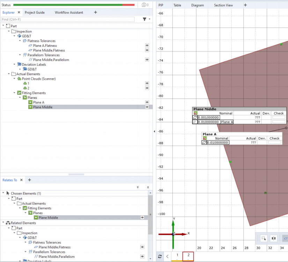Click the collapse-all double chevron in Relates To

point(148,188)
